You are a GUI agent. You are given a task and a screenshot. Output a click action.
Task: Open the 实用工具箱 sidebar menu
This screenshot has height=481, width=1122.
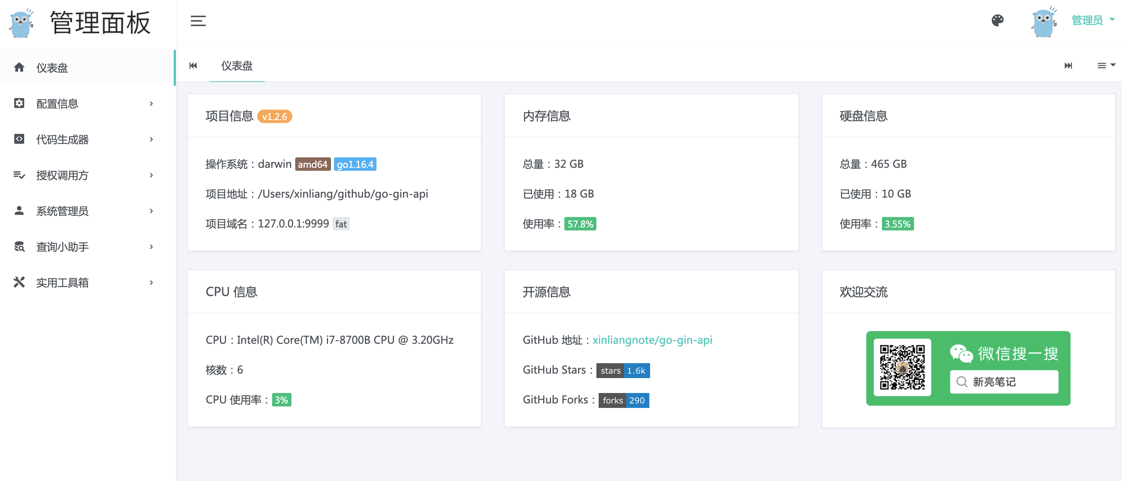coord(87,282)
